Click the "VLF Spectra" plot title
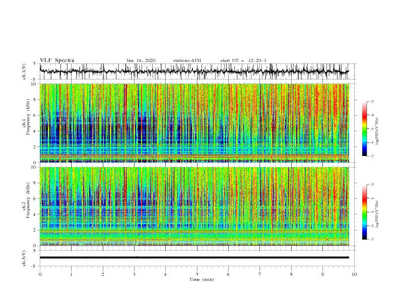Screen dimensions: 399x308 (x=57, y=60)
